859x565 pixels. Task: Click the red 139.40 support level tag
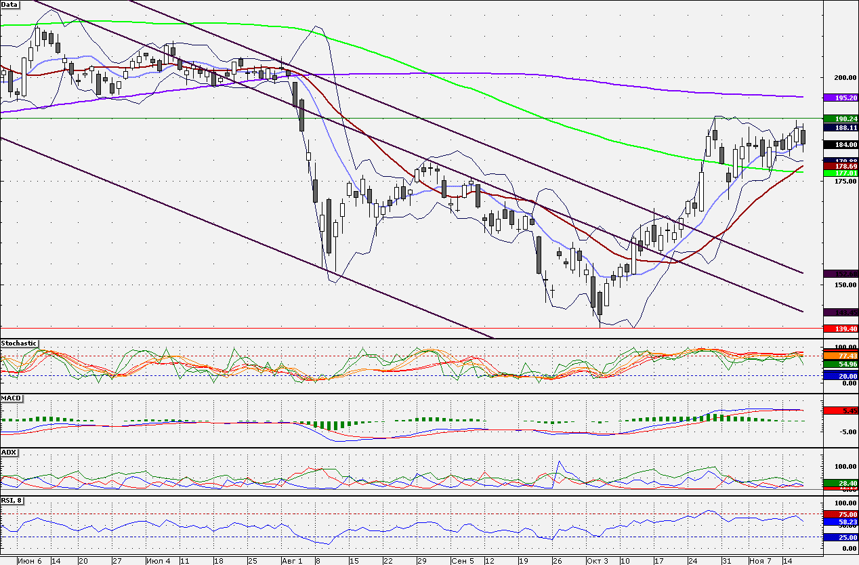(x=841, y=329)
